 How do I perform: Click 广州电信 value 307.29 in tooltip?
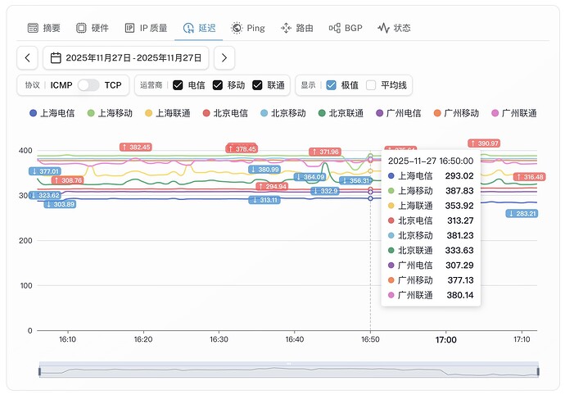[459, 266]
